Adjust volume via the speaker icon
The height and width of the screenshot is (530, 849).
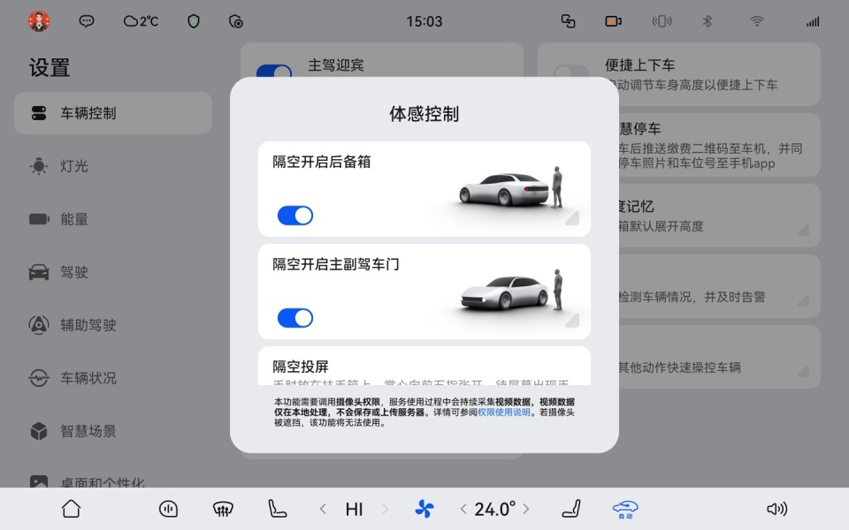click(776, 509)
